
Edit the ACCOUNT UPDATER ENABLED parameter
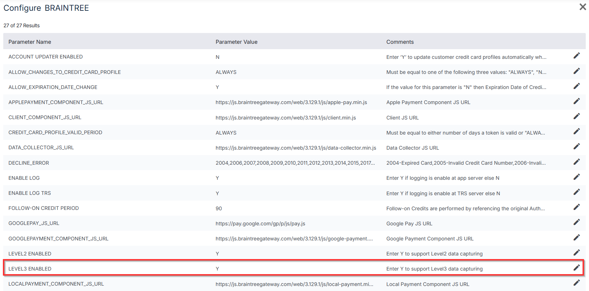pos(576,56)
